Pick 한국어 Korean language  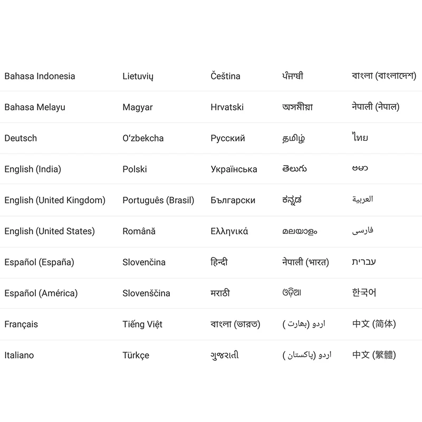[x=364, y=293]
